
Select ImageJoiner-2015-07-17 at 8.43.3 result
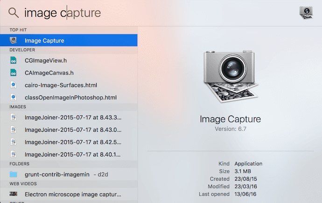coord(69,117)
